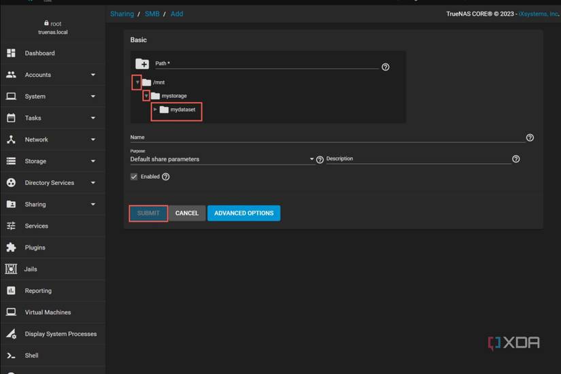
Task: Open help for the Name field
Action: click(x=530, y=137)
